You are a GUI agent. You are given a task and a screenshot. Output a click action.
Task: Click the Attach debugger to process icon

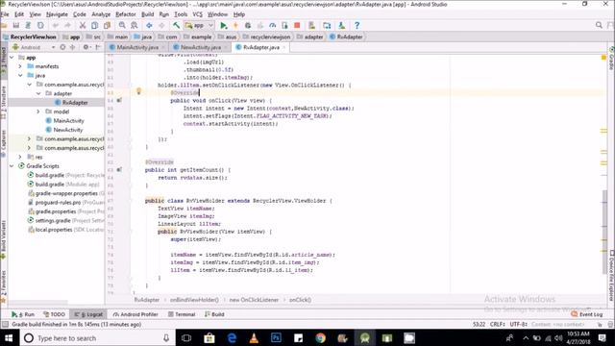pyautogui.click(x=284, y=25)
